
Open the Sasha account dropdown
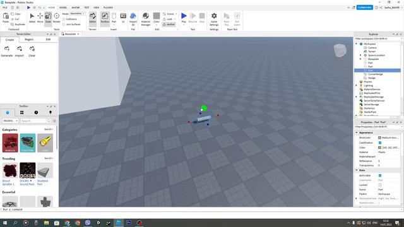[393, 8]
